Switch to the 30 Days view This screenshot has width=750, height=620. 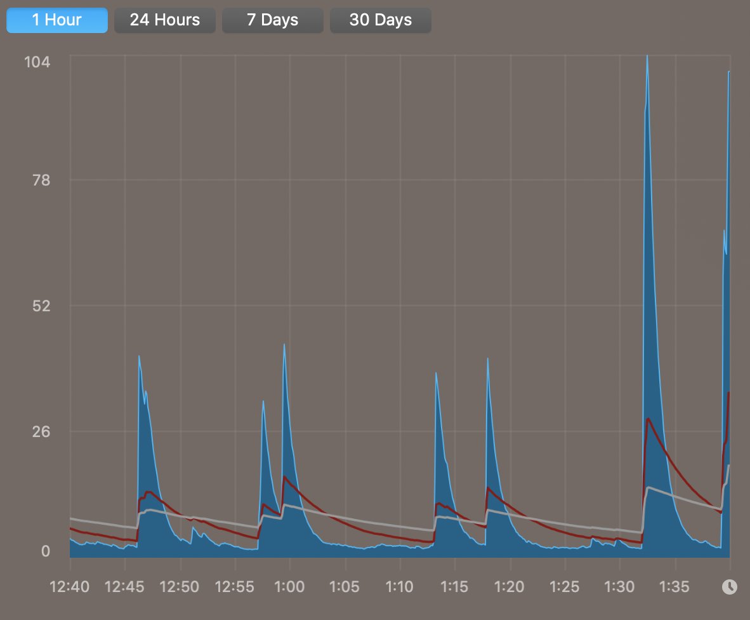(x=381, y=20)
